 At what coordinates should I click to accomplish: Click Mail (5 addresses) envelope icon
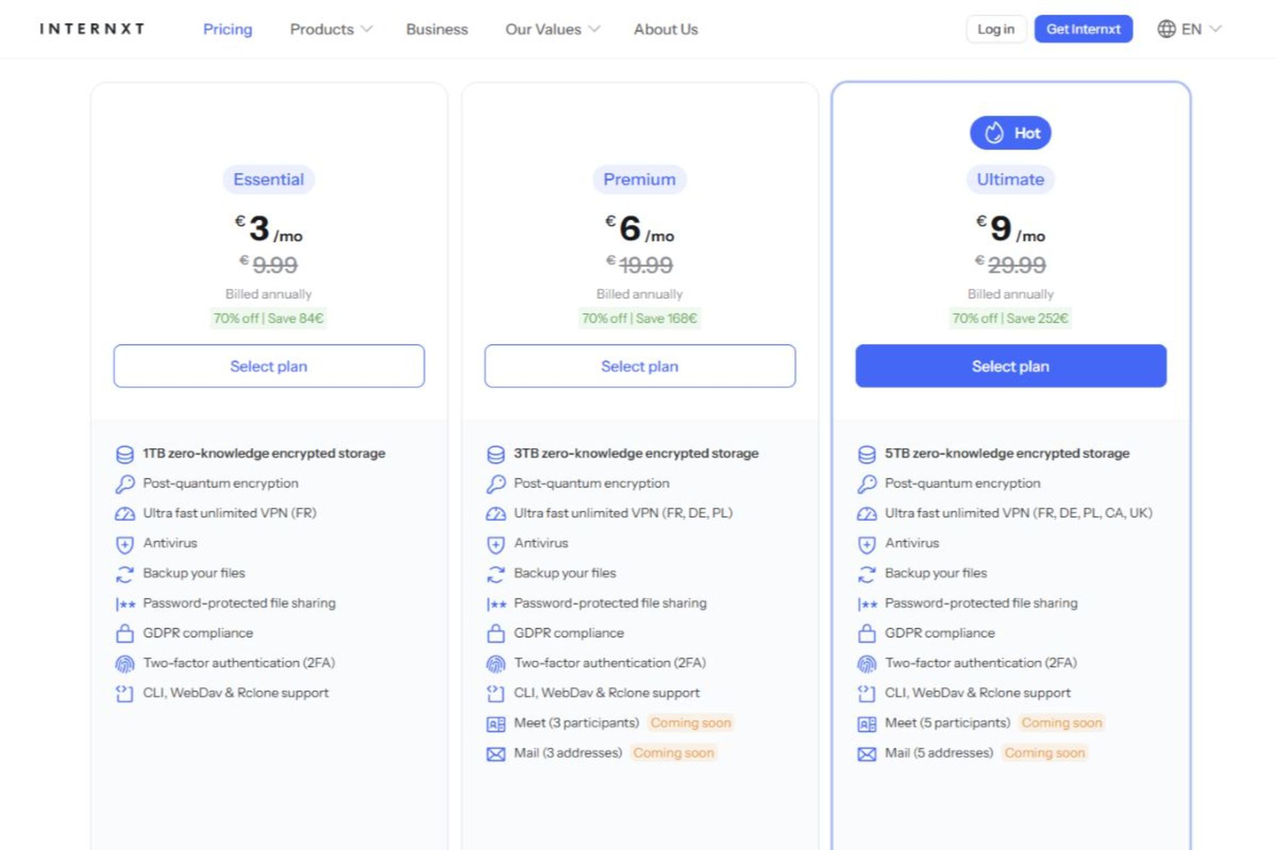[867, 754]
